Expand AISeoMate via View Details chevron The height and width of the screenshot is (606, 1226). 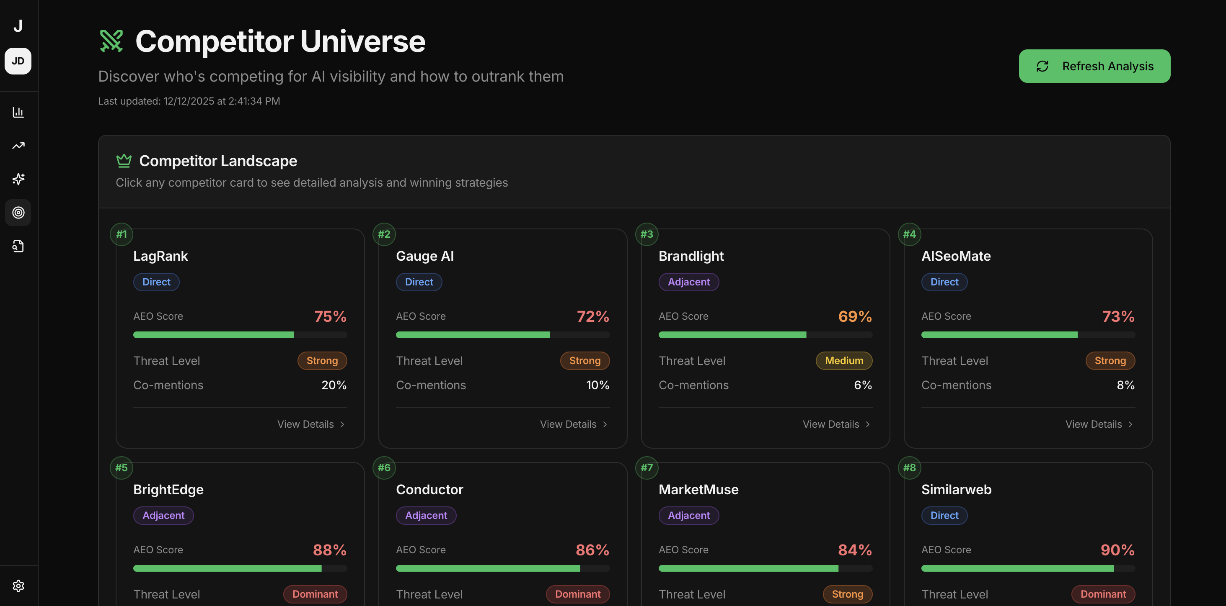[x=1130, y=424]
